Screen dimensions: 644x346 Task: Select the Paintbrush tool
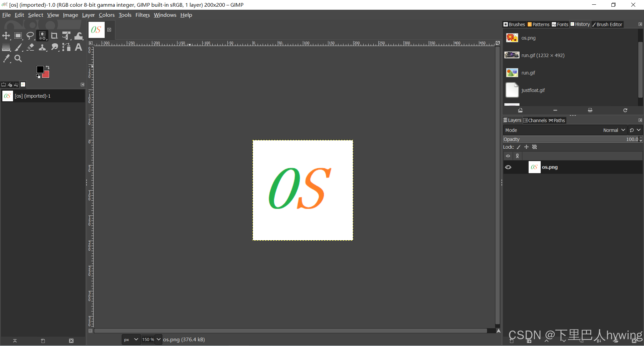(x=18, y=47)
